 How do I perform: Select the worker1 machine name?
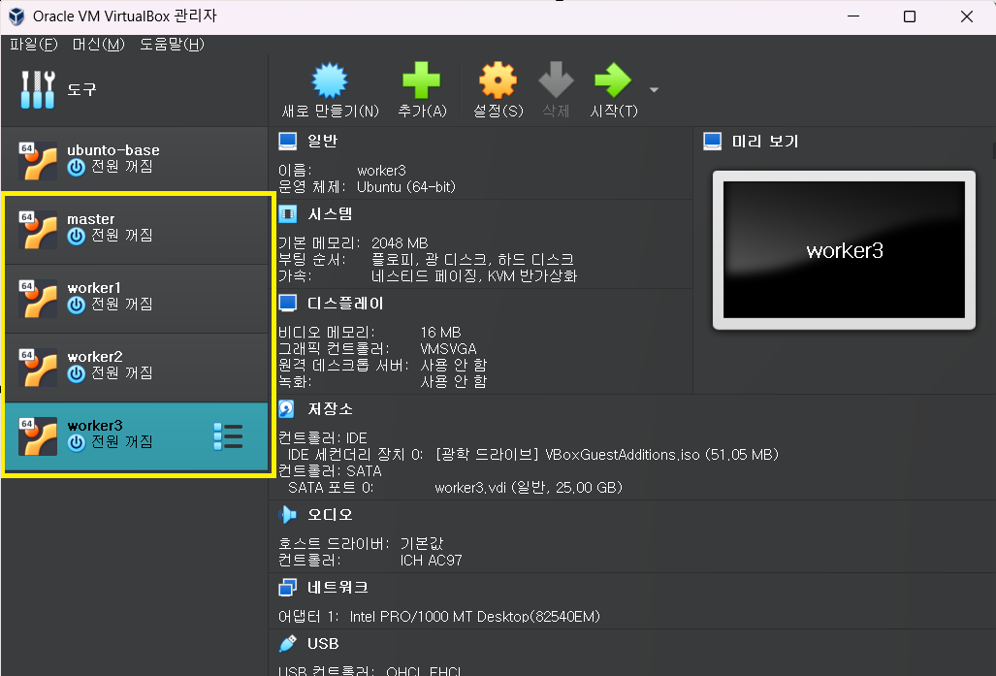click(94, 288)
